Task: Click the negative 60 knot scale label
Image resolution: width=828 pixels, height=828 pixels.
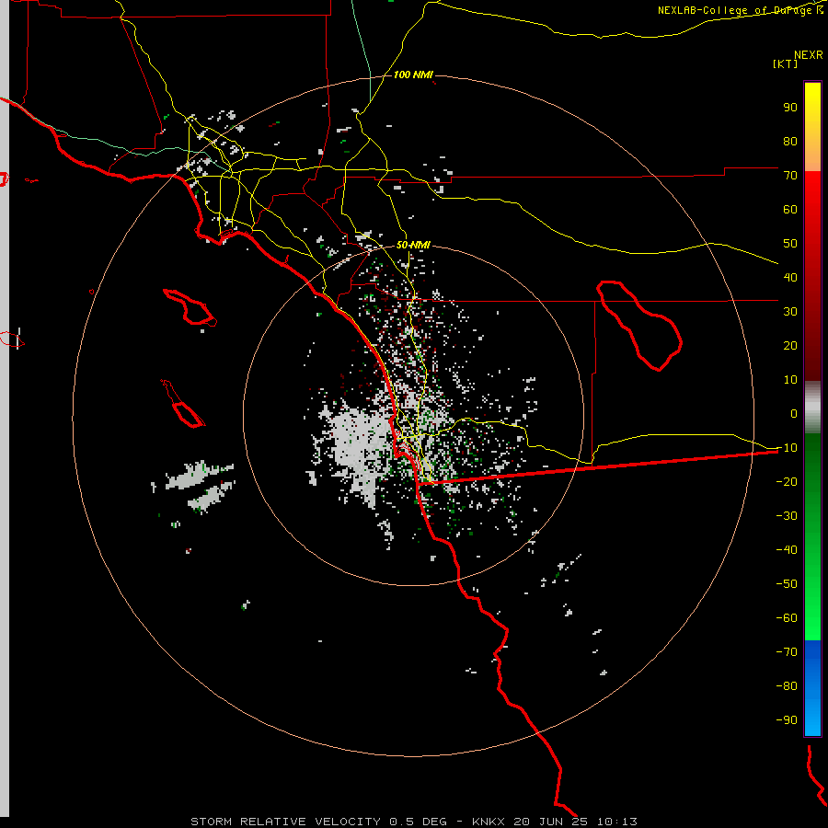Action: click(x=787, y=618)
